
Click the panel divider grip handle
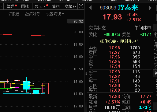[x=86, y=73]
